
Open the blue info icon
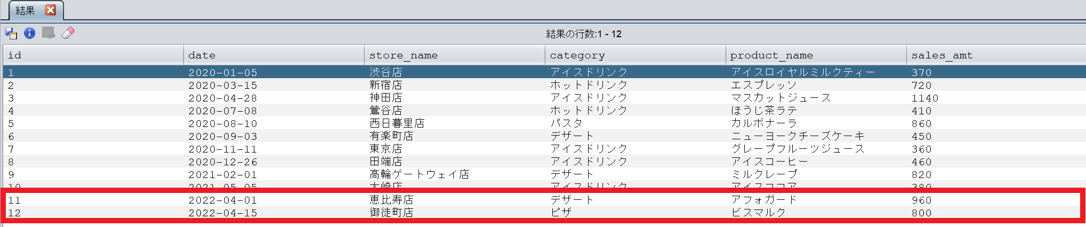(x=30, y=33)
